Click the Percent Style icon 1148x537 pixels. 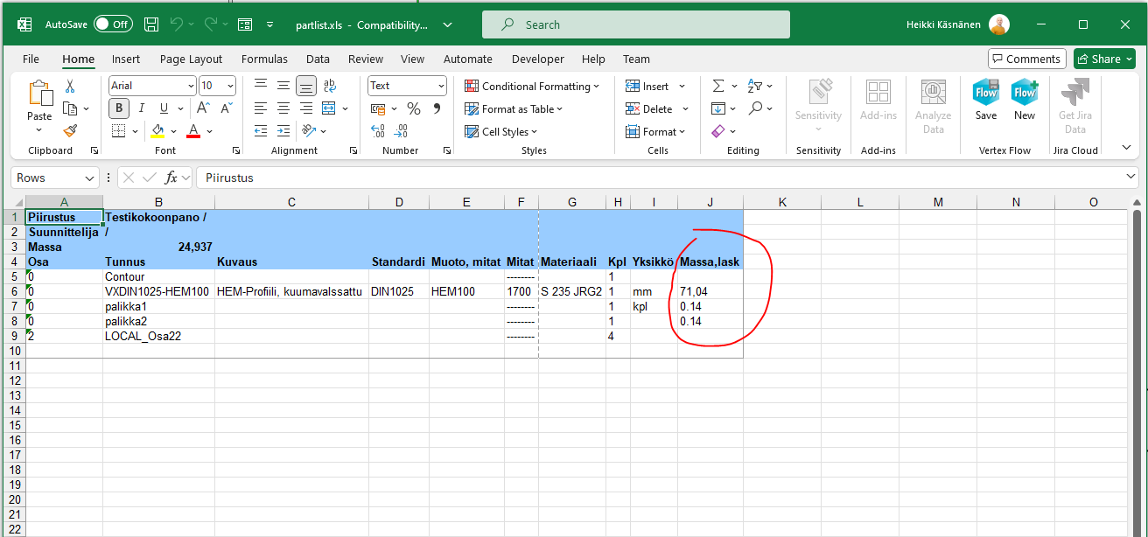tap(414, 108)
